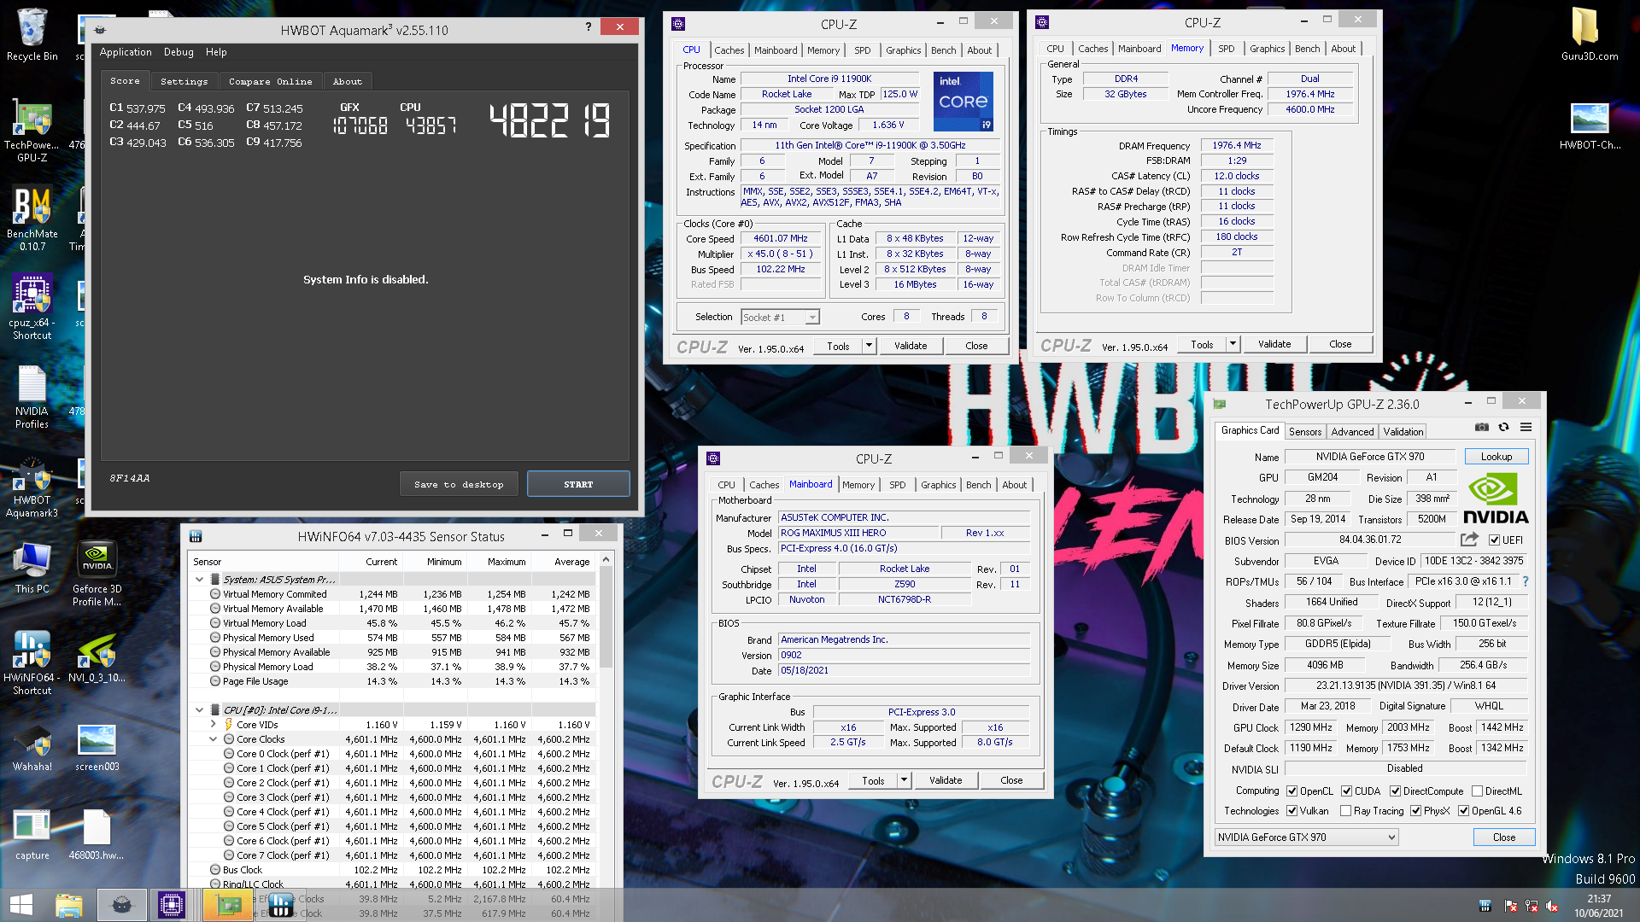Open File Explorer from the taskbar
1640x922 pixels.
69,905
